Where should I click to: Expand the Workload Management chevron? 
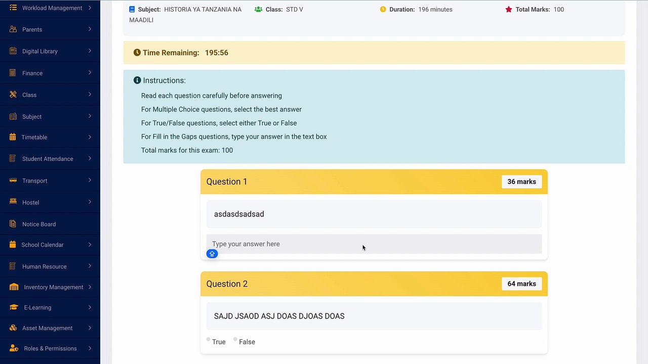[90, 8]
